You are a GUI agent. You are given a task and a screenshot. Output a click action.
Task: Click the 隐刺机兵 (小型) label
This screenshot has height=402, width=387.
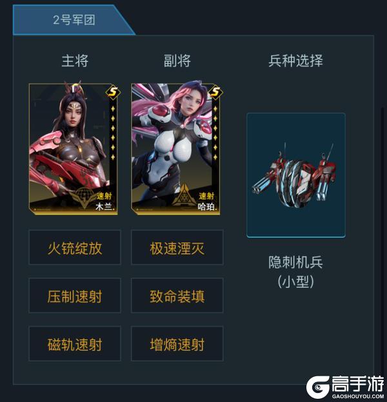[295, 272]
